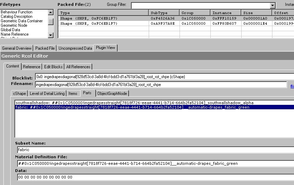This screenshot has width=294, height=185.
Task: Choose Name Reference in Filetypes list
Action: [x=15, y=34]
